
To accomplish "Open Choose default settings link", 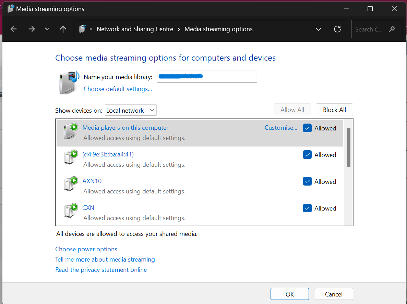I will [118, 89].
